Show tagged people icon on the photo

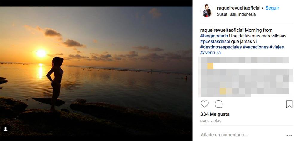pos(6,129)
